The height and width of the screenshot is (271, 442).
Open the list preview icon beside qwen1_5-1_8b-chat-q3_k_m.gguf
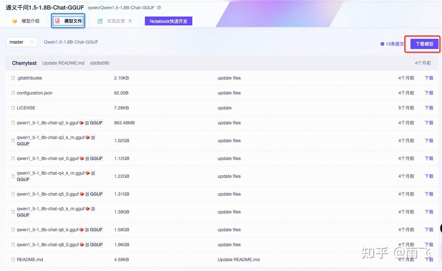[x=93, y=137]
